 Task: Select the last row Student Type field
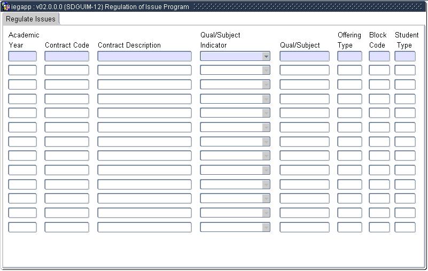coord(405,227)
